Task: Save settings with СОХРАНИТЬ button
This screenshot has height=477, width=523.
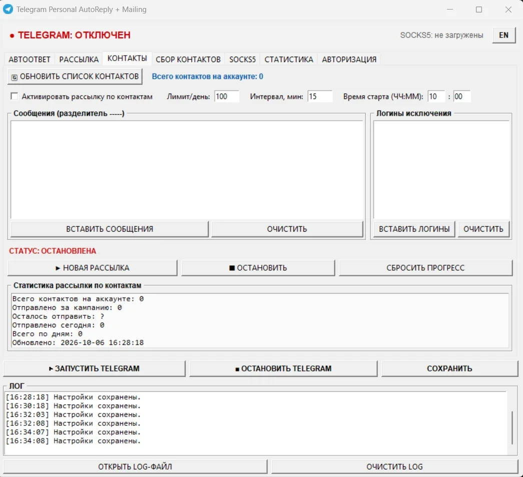Action: [x=449, y=368]
